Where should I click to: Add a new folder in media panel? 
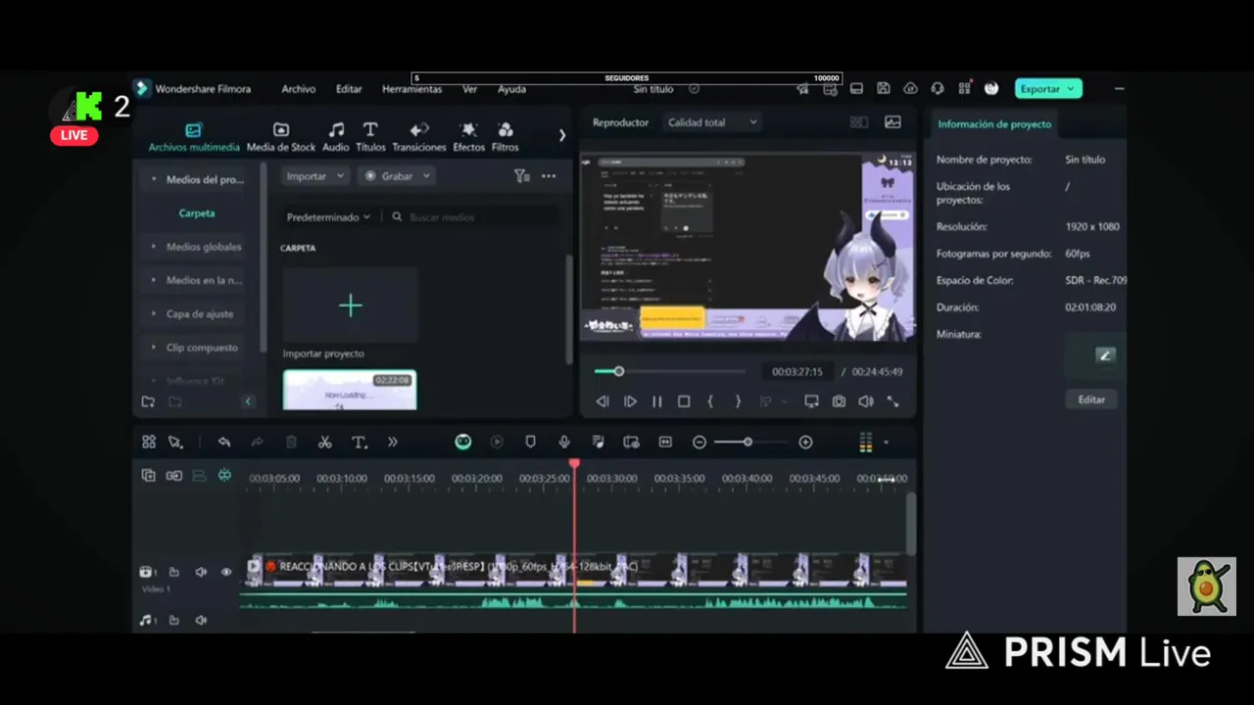[148, 401]
